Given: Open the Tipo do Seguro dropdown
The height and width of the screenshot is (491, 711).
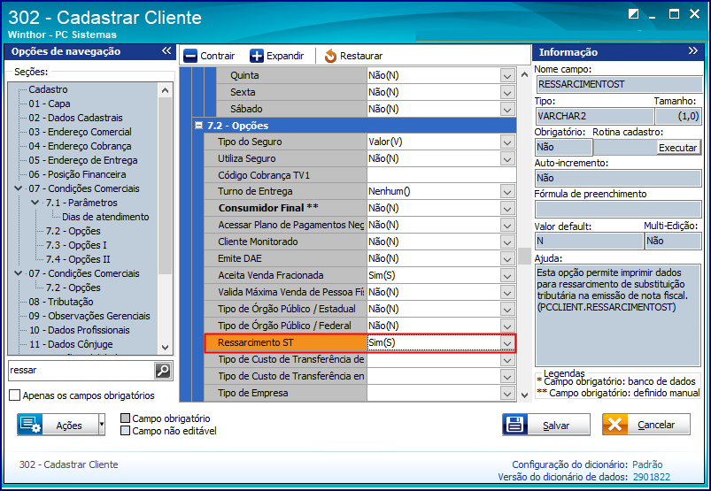Looking at the screenshot, I should pyautogui.click(x=507, y=142).
